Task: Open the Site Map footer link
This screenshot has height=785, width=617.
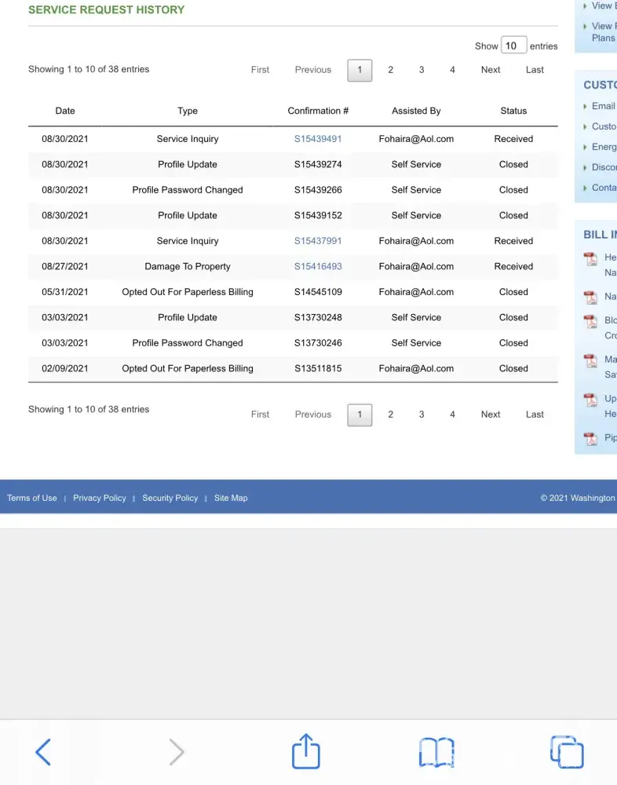Action: (231, 498)
